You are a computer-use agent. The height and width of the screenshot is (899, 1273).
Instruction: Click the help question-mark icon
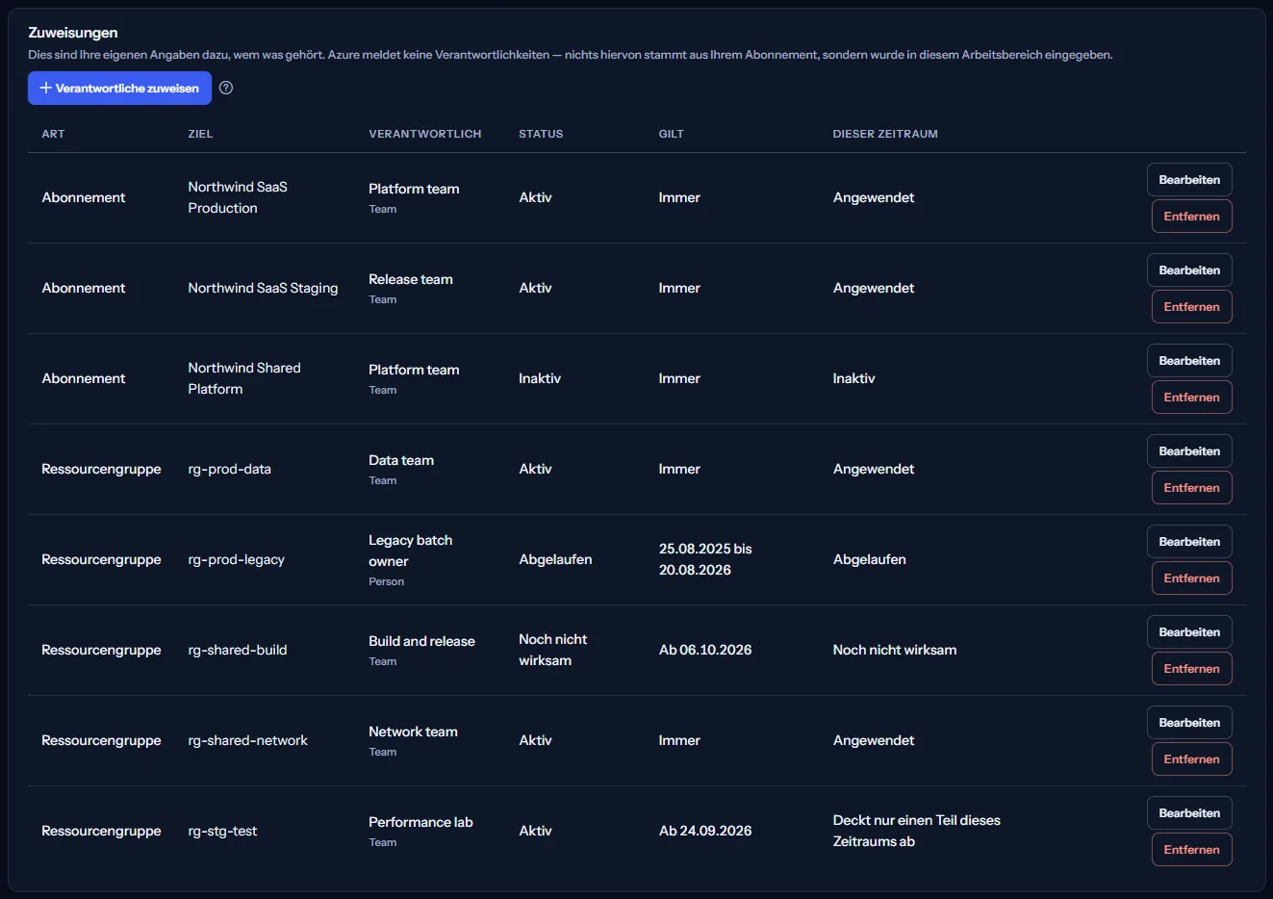point(226,88)
